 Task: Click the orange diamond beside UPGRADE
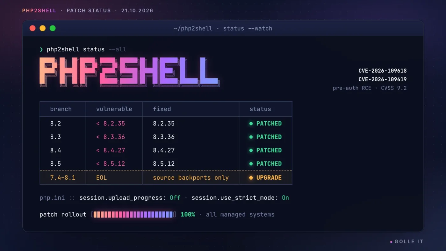251,178
